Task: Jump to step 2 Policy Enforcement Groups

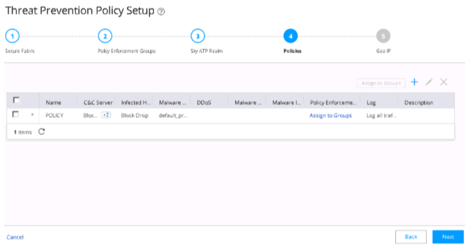Action: click(x=105, y=37)
